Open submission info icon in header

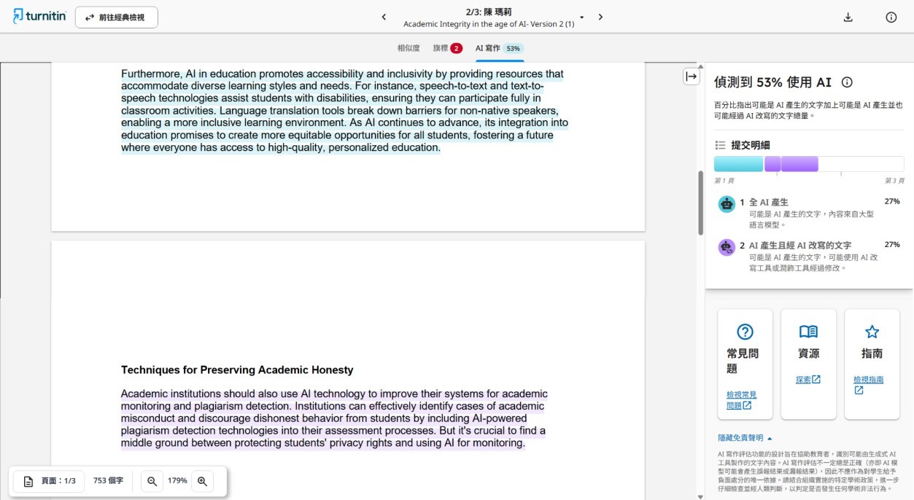coord(891,17)
